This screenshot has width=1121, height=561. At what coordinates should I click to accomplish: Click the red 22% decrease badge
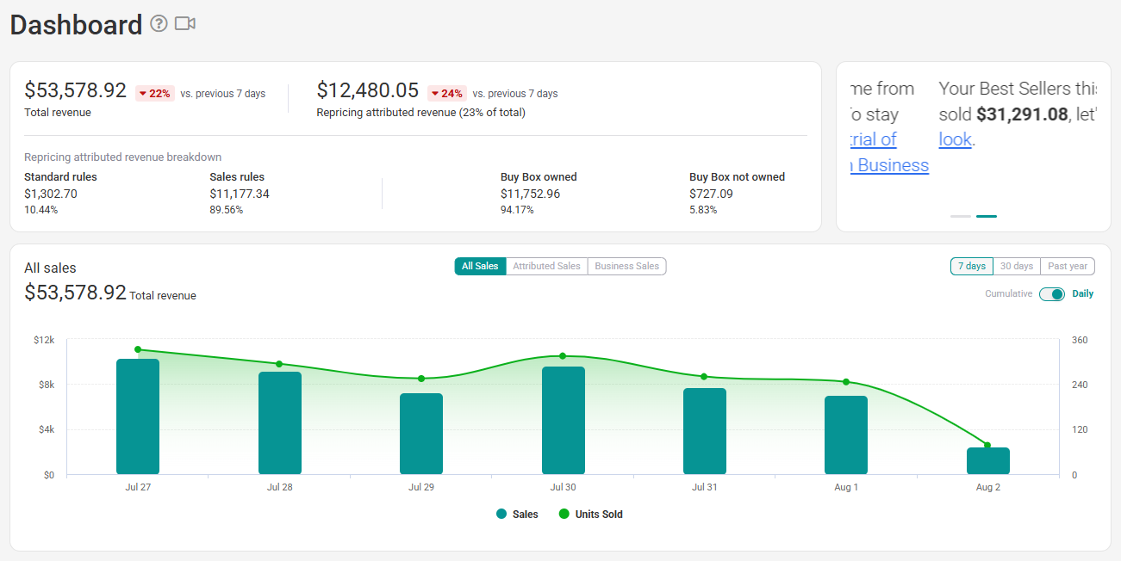[155, 94]
